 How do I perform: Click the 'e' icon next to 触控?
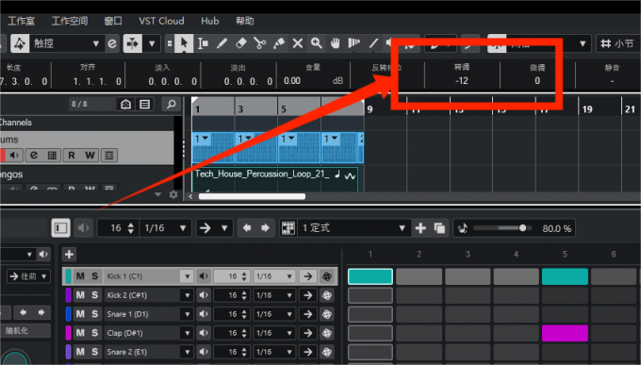point(112,43)
